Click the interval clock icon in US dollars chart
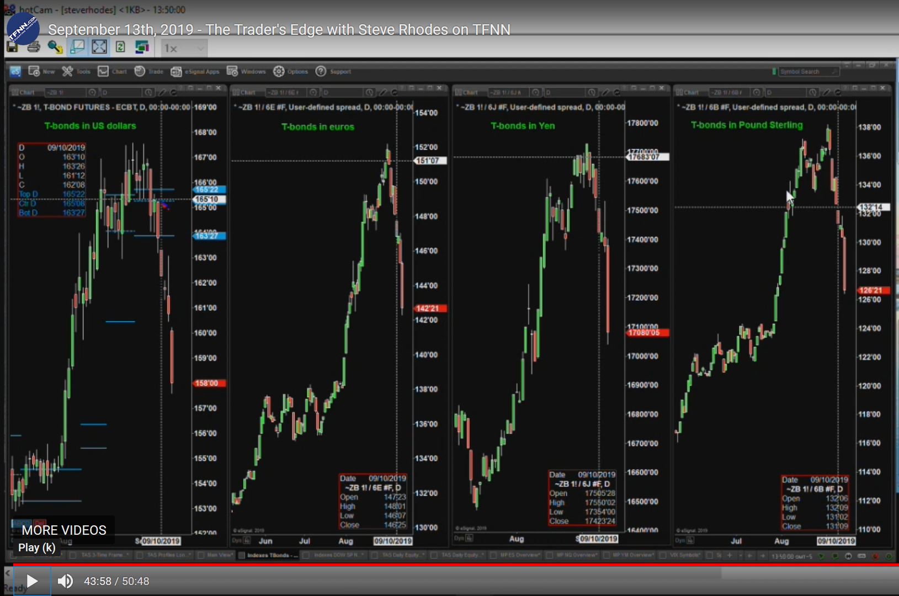This screenshot has height=596, width=899. coord(148,92)
